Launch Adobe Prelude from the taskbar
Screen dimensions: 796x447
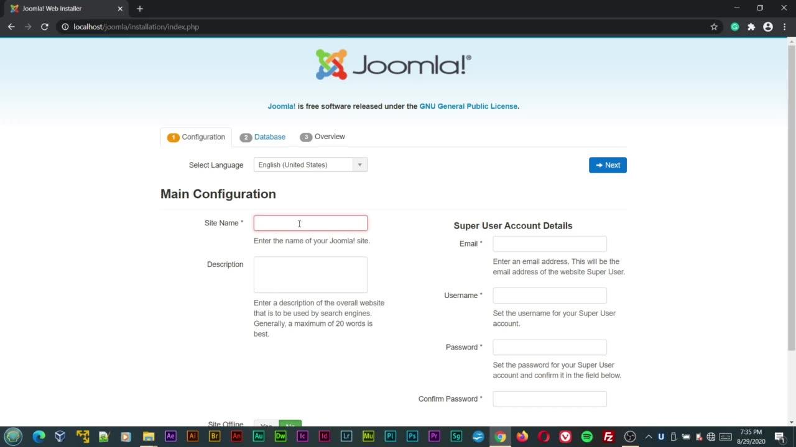(390, 436)
